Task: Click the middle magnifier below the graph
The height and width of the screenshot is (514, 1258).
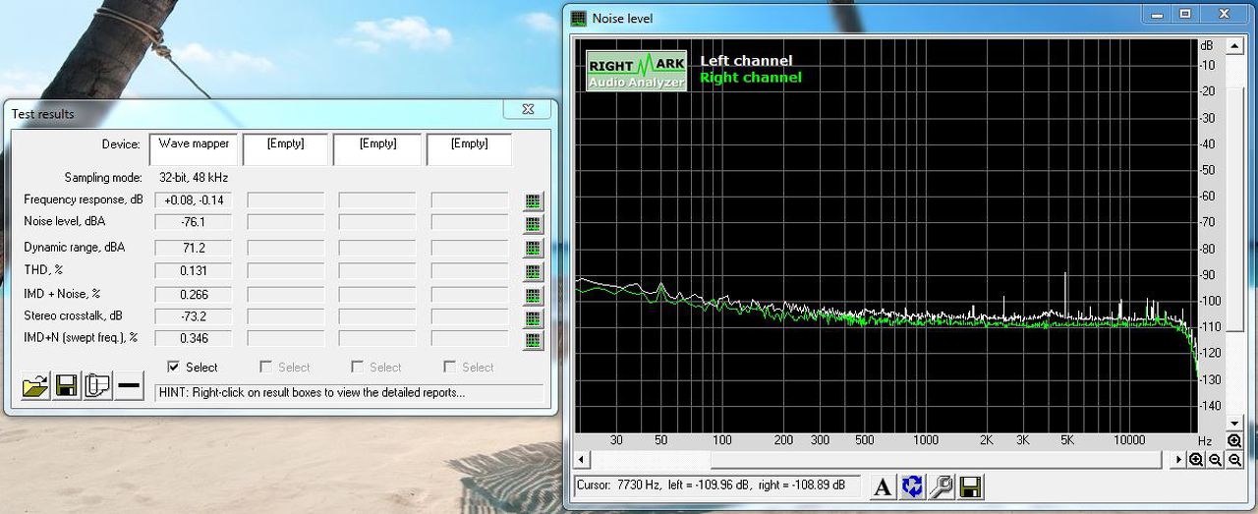Action: [1216, 460]
